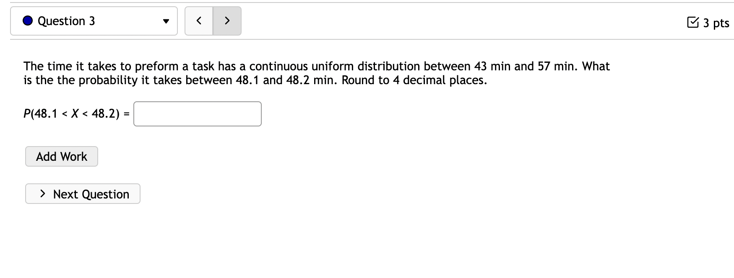734x278 pixels.
Task: Click the probability answer input box
Action: tap(197, 113)
